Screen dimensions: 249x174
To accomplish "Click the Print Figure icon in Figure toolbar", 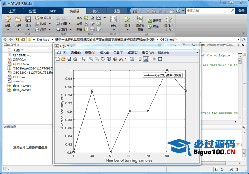I will [x=75, y=59].
